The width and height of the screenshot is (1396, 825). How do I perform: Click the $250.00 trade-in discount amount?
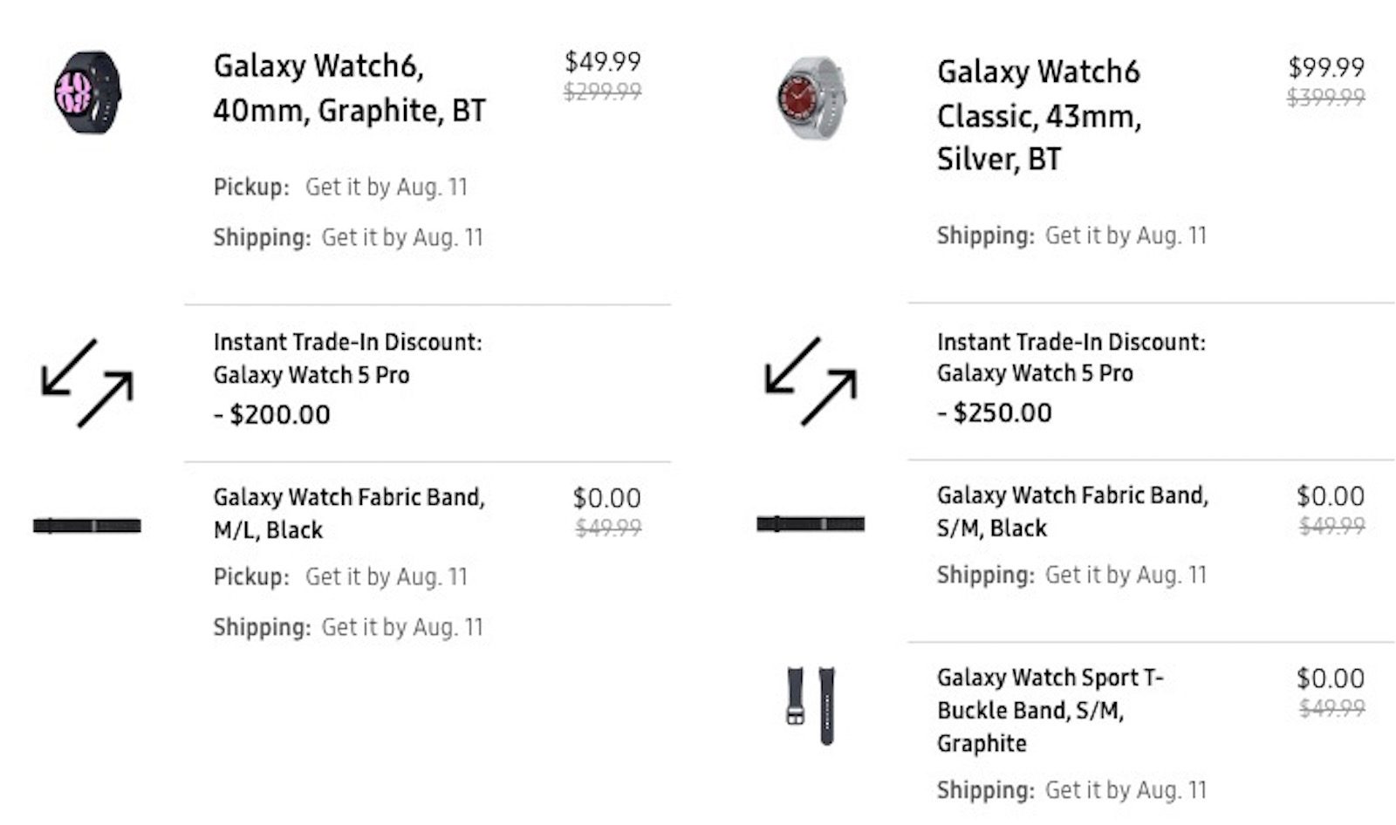[x=1002, y=412]
